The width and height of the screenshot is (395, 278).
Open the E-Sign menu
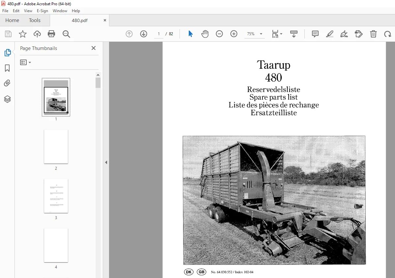42,11
